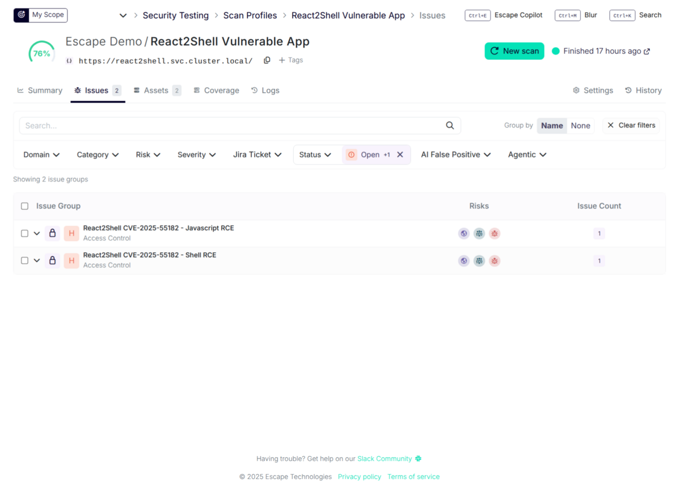Click the Ctrl+M shortcut badge

[x=568, y=15]
